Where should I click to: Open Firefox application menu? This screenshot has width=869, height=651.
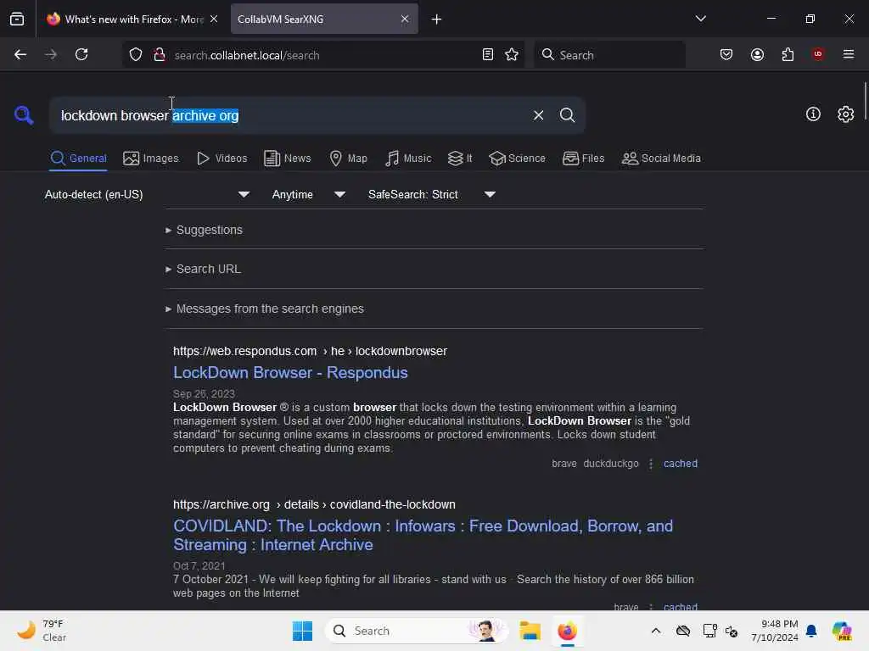coord(849,54)
